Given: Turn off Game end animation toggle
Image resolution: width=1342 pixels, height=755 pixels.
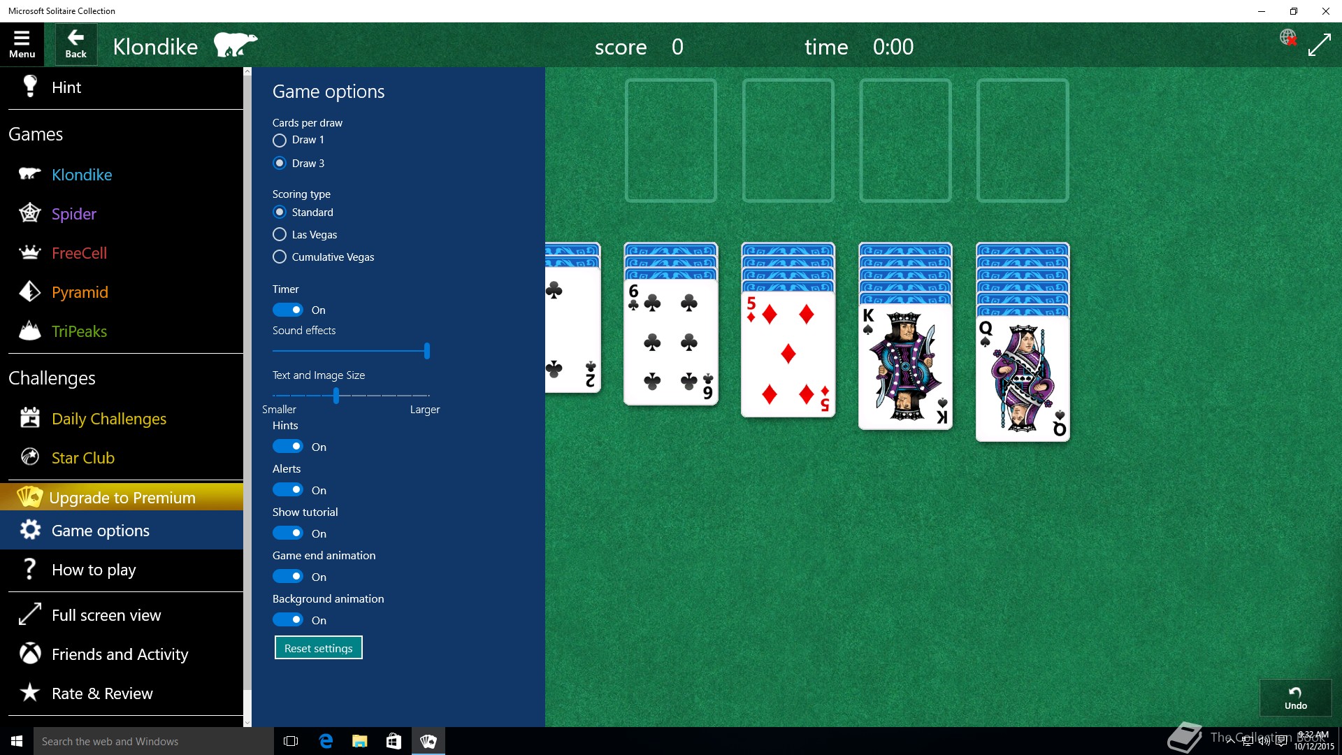Looking at the screenshot, I should pyautogui.click(x=288, y=577).
